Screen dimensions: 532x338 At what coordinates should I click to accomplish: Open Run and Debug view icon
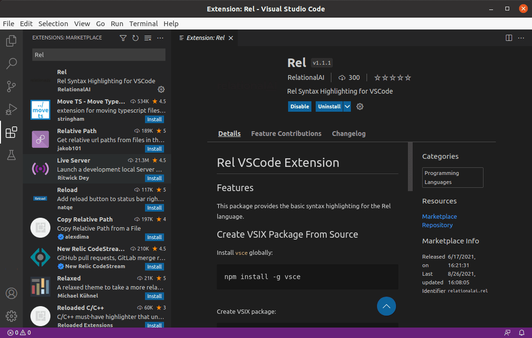(x=11, y=109)
